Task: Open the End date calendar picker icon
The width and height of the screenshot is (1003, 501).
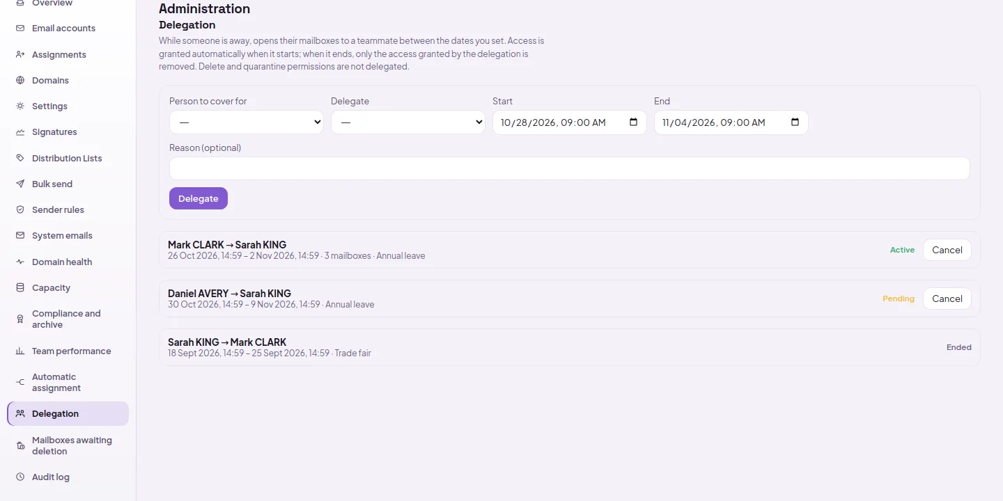Action: pos(795,122)
